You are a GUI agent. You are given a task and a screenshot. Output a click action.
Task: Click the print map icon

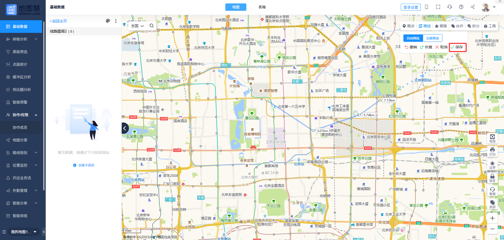492,151
